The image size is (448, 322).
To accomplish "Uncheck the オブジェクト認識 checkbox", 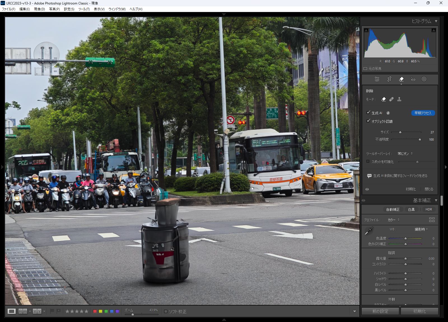I will [x=368, y=121].
